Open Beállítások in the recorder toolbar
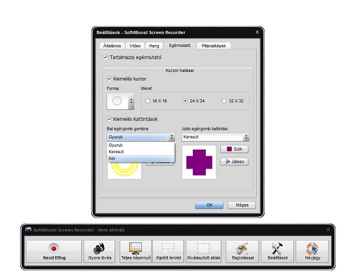Viewport: 355px width, 278px height. [278, 252]
